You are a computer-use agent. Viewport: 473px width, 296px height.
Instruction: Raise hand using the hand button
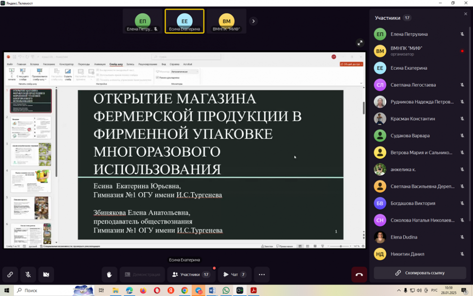109,274
